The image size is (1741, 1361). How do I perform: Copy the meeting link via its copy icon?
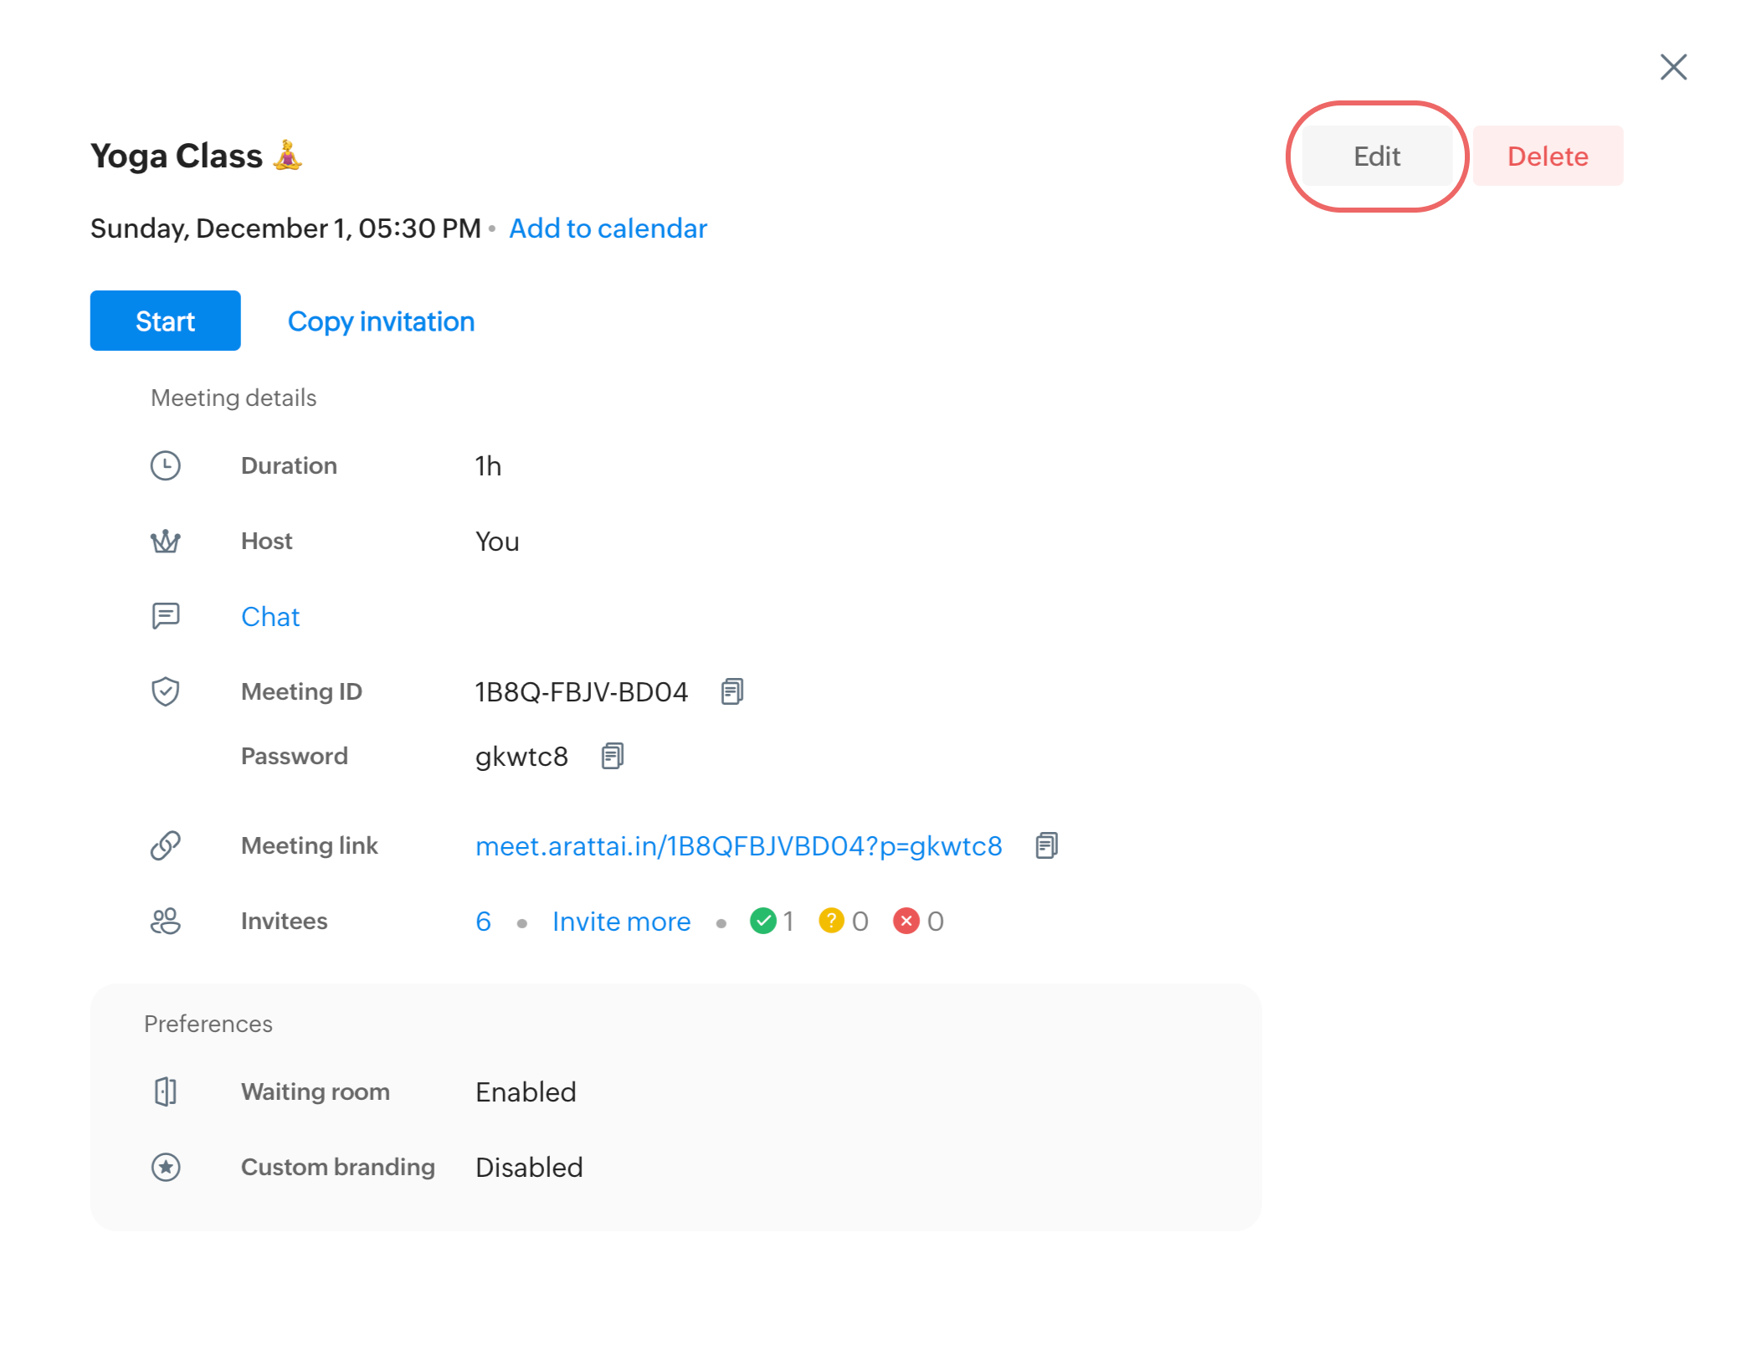(1046, 845)
